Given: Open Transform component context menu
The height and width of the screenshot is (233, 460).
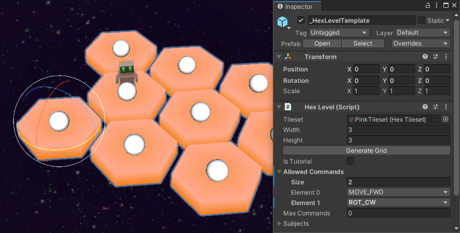Looking at the screenshot, I should (x=446, y=57).
